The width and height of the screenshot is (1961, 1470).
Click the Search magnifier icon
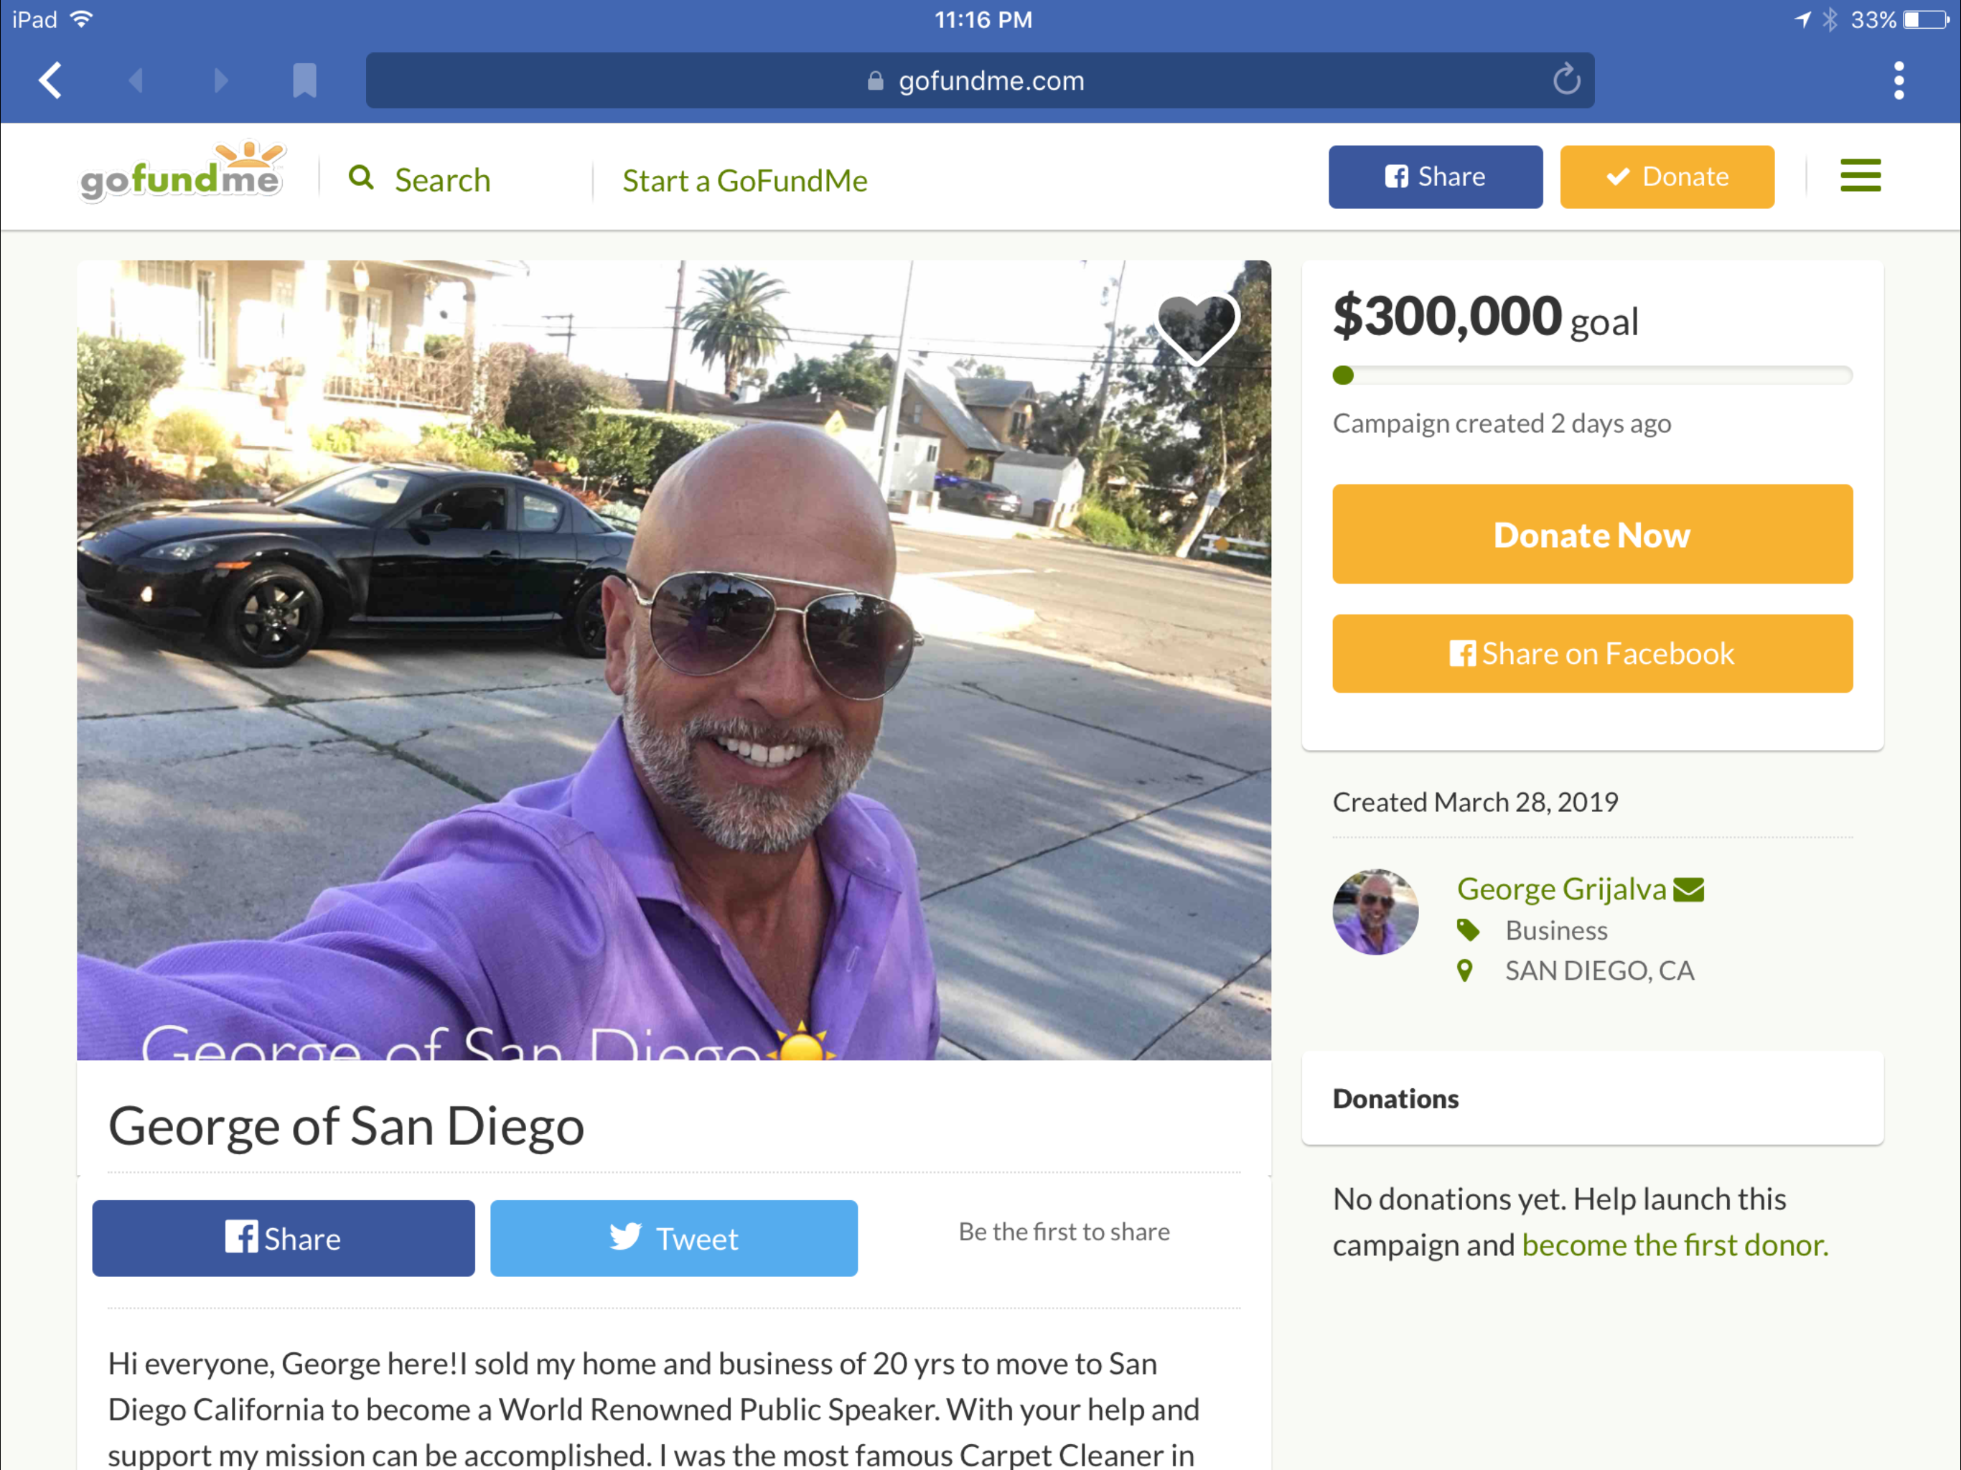coord(361,178)
